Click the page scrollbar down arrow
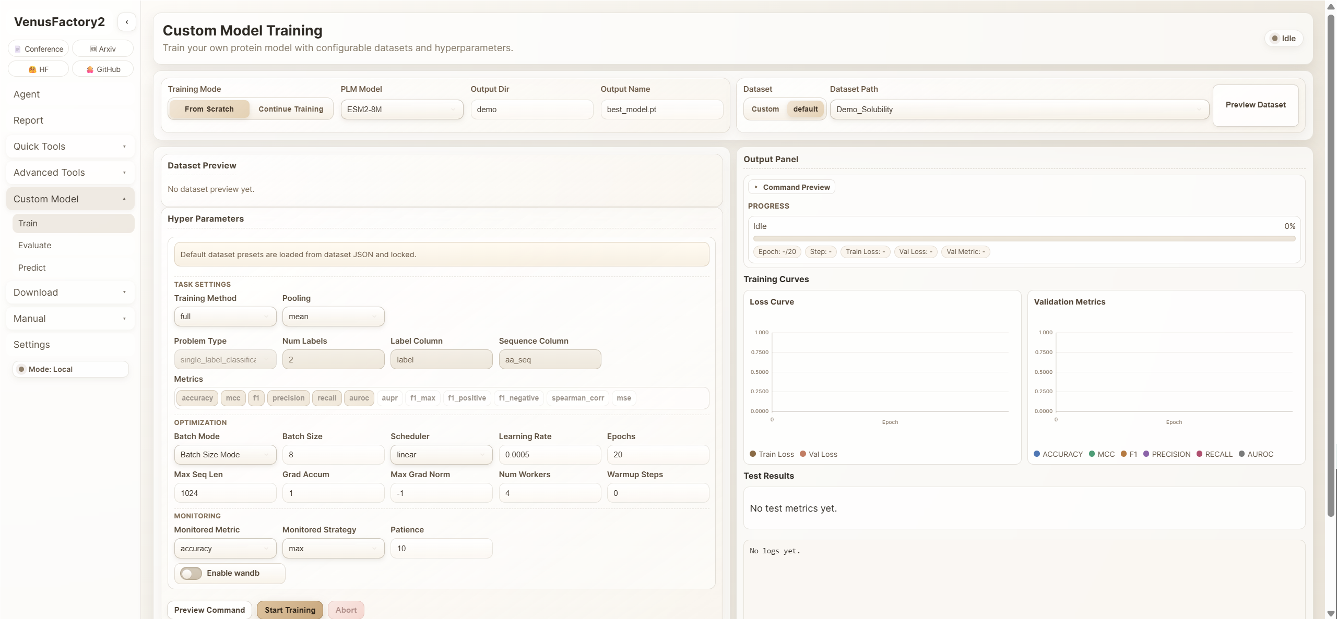Viewport: 1337px width, 619px height. tap(1331, 614)
